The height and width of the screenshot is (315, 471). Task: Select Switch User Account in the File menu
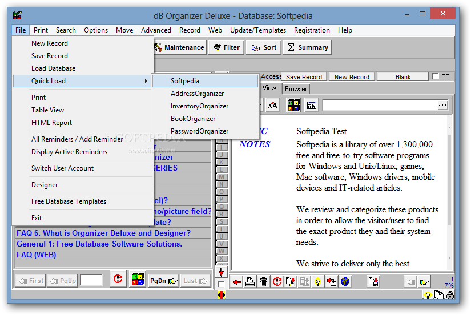click(83, 168)
